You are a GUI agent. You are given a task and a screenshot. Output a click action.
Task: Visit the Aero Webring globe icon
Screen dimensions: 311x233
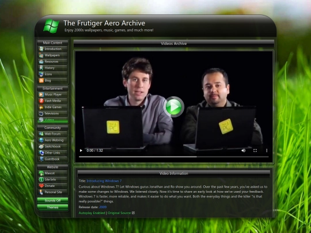pos(41,140)
